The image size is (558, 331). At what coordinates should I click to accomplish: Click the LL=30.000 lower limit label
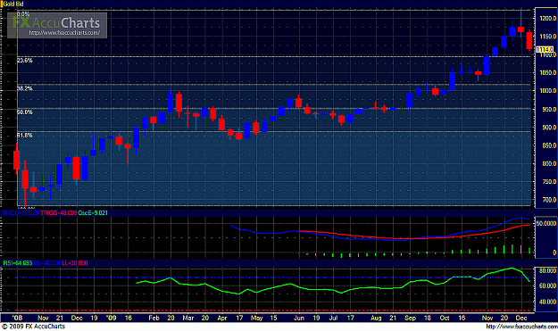[x=75, y=263]
